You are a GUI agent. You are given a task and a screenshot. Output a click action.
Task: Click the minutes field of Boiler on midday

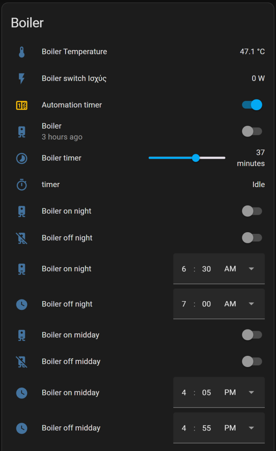(x=206, y=393)
